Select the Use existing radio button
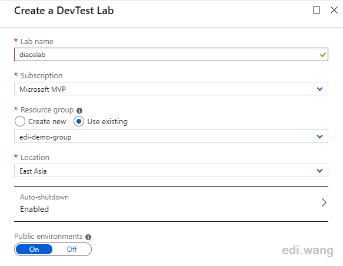Image resolution: width=343 pixels, height=266 pixels. [79, 121]
